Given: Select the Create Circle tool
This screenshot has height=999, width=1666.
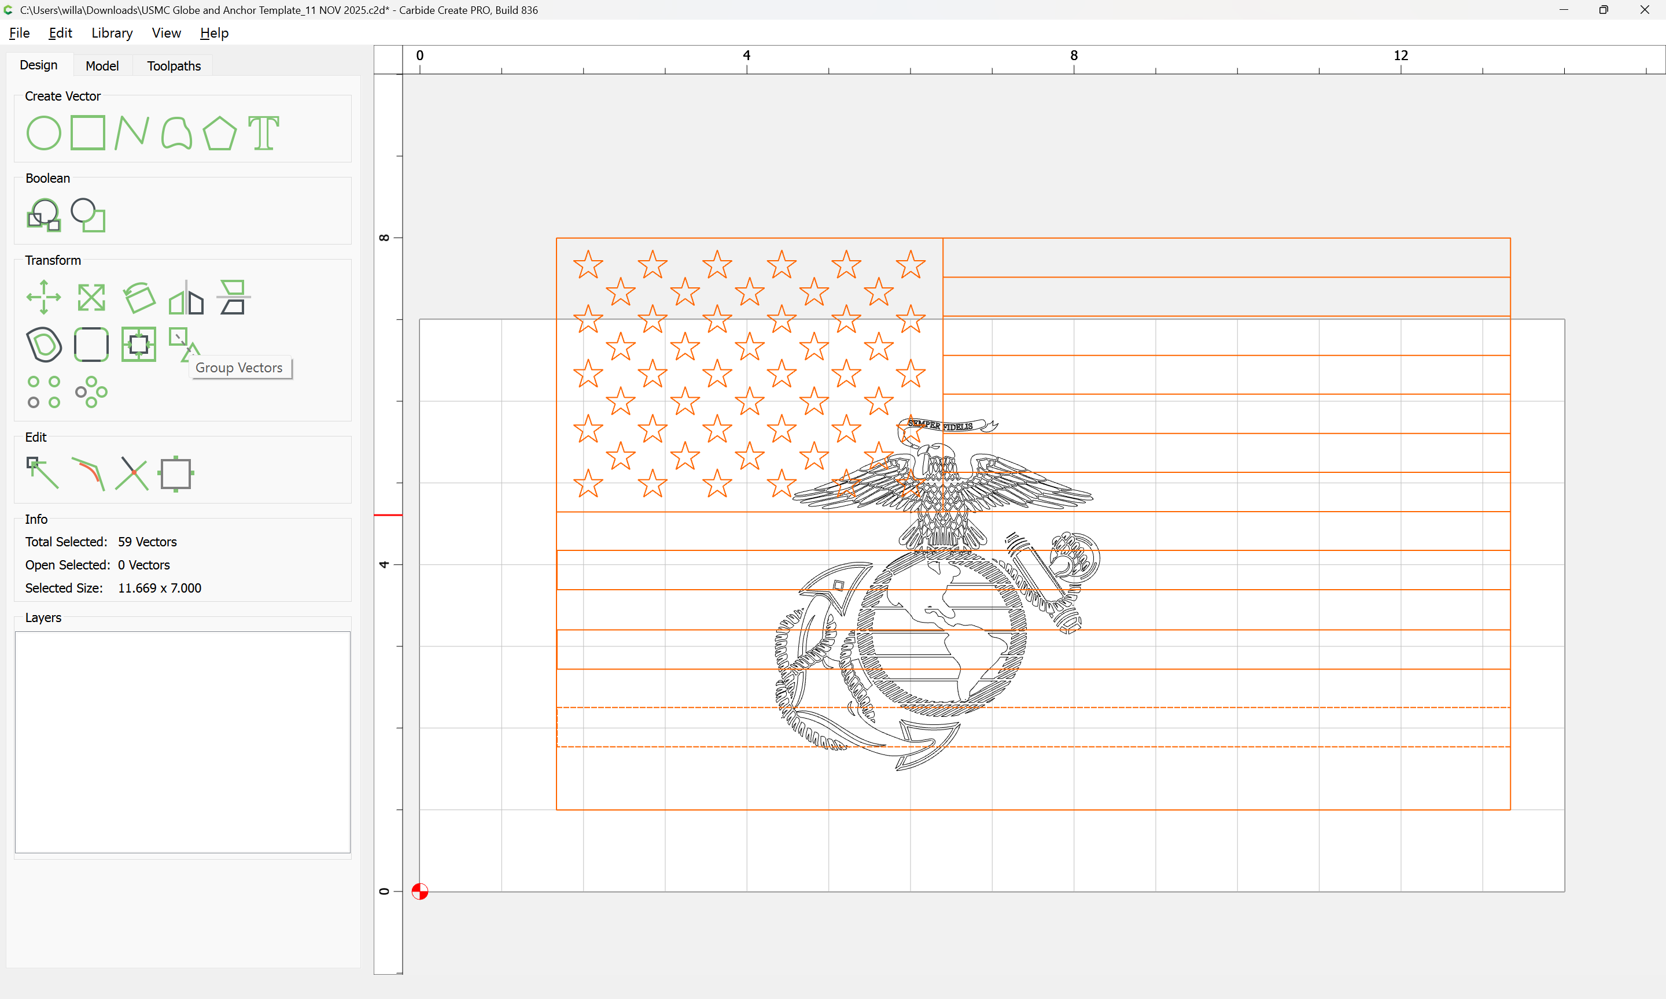Looking at the screenshot, I should [44, 132].
